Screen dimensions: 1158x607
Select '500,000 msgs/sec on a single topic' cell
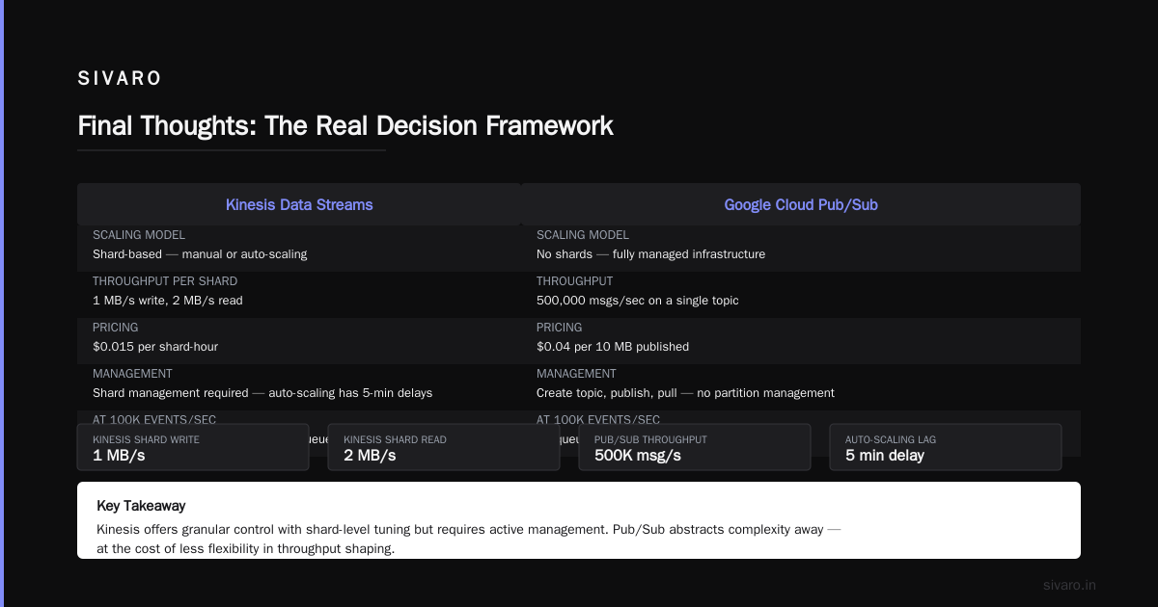tap(638, 301)
